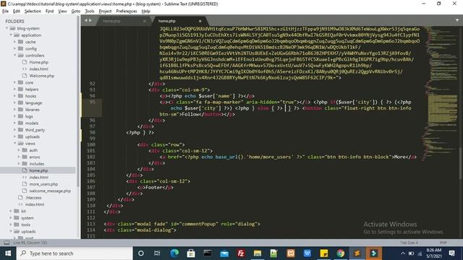Click the next tab arrow in tab bar
The image size is (463, 260).
tap(90, 20)
